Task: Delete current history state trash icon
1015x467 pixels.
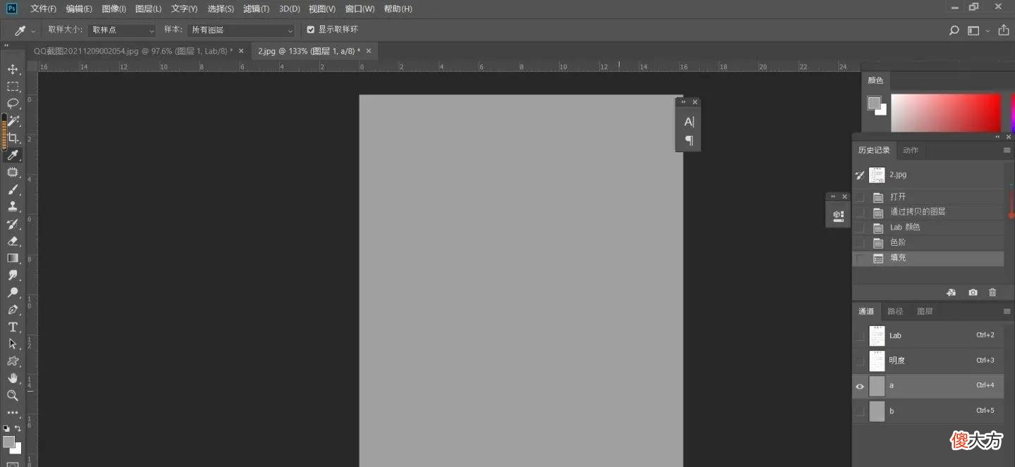Action: tap(992, 292)
